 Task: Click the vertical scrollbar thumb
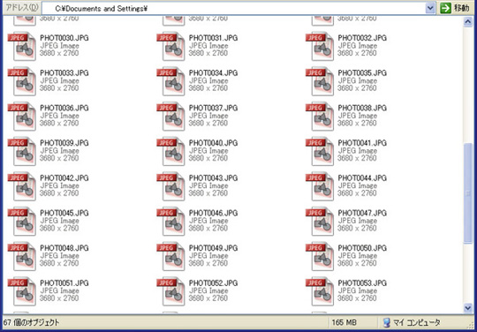pos(468,193)
